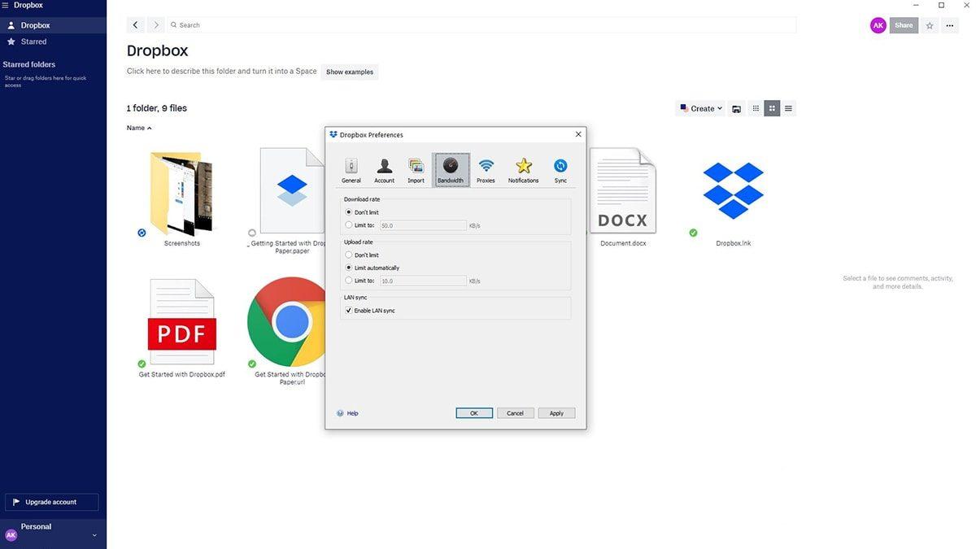The height and width of the screenshot is (549, 976).
Task: Click the Show examples button
Action: click(x=349, y=72)
